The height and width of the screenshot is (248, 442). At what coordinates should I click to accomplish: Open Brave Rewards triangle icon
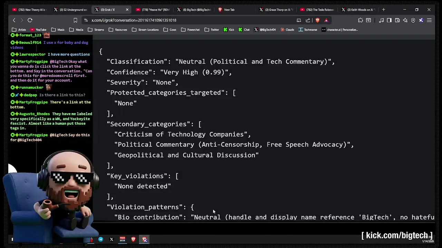point(326,20)
